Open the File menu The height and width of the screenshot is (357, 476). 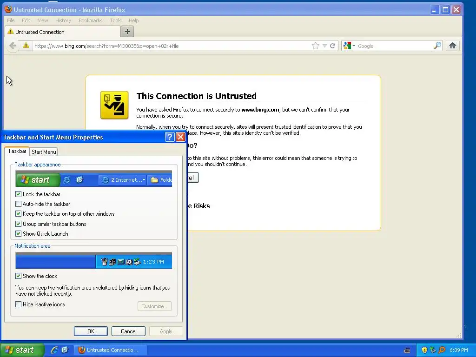pyautogui.click(x=11, y=20)
